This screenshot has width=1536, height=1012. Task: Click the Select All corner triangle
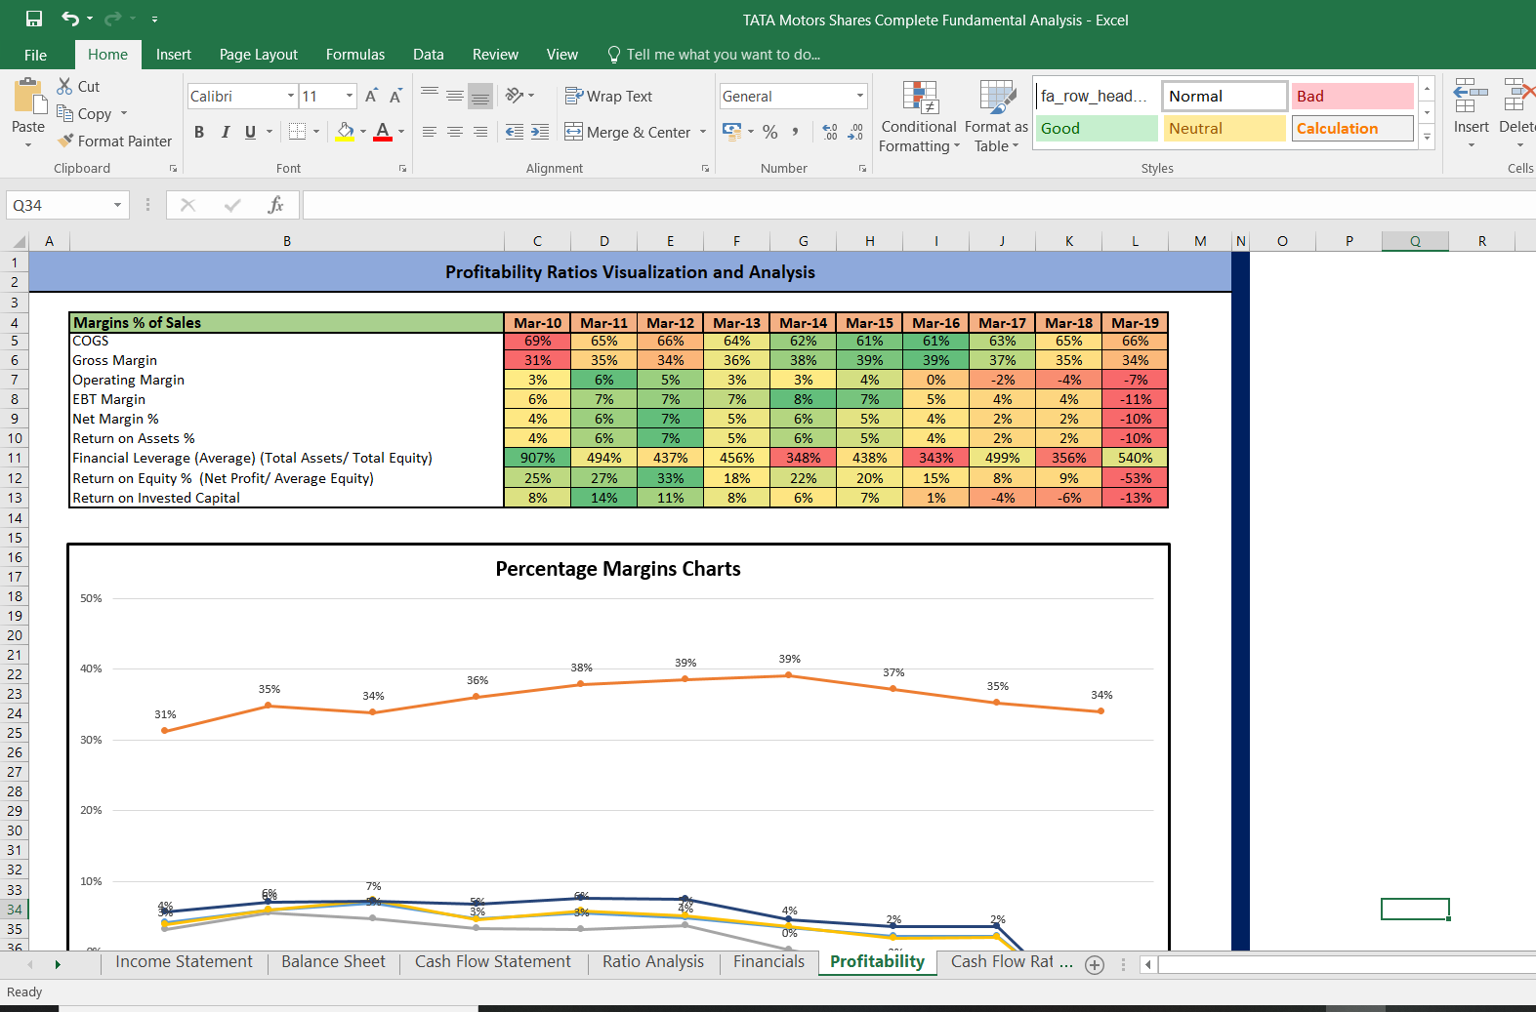point(18,241)
